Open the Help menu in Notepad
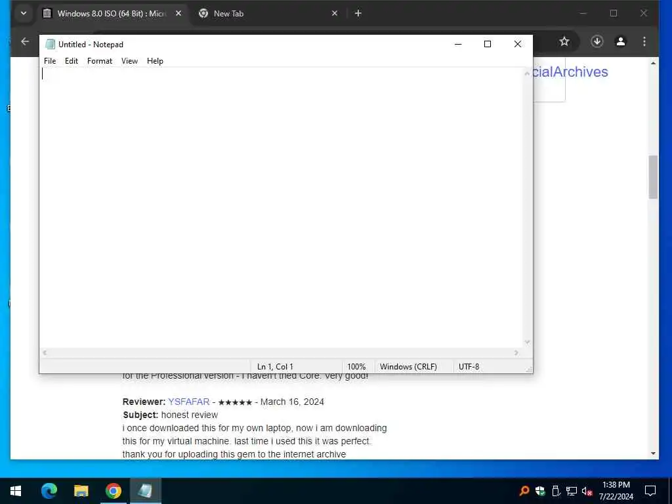672x504 pixels. coord(155,61)
